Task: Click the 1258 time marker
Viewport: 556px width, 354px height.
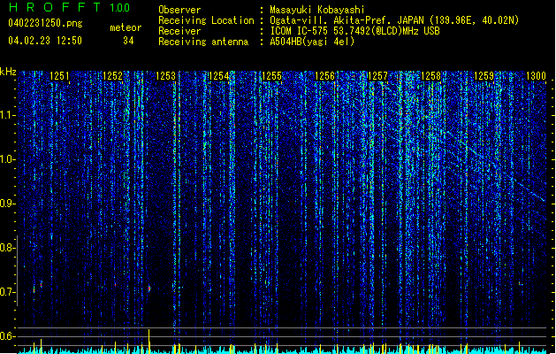Action: [430, 76]
